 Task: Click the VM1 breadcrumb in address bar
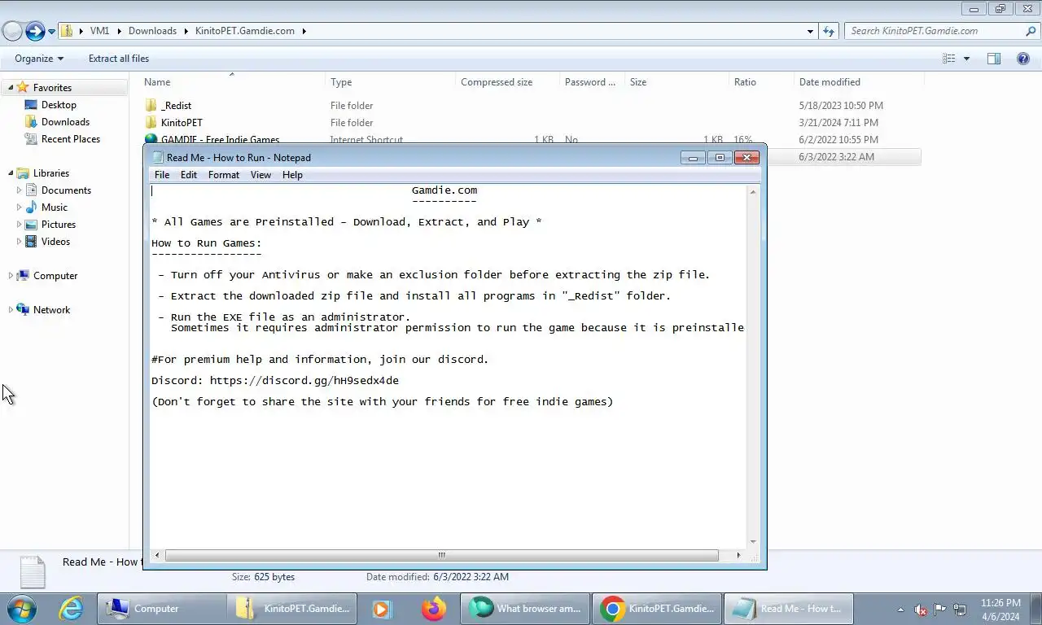[x=99, y=31]
